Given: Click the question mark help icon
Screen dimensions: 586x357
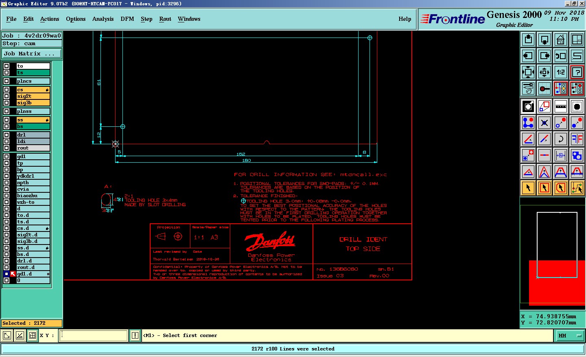Looking at the screenshot, I should pos(577,72).
